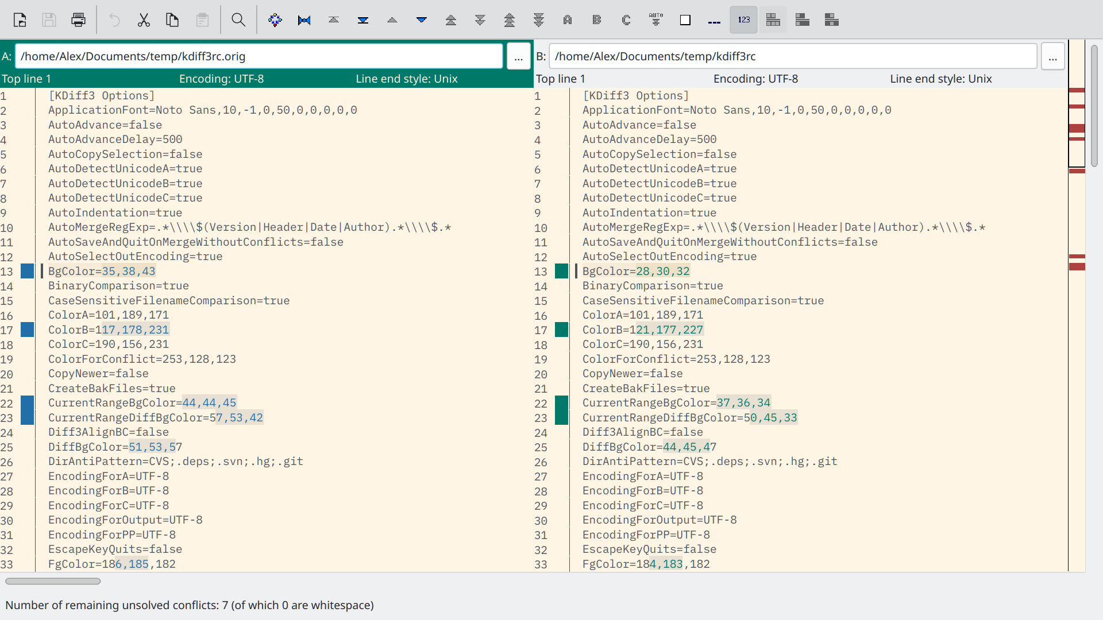Toggle show line numbers 123 button

point(743,20)
